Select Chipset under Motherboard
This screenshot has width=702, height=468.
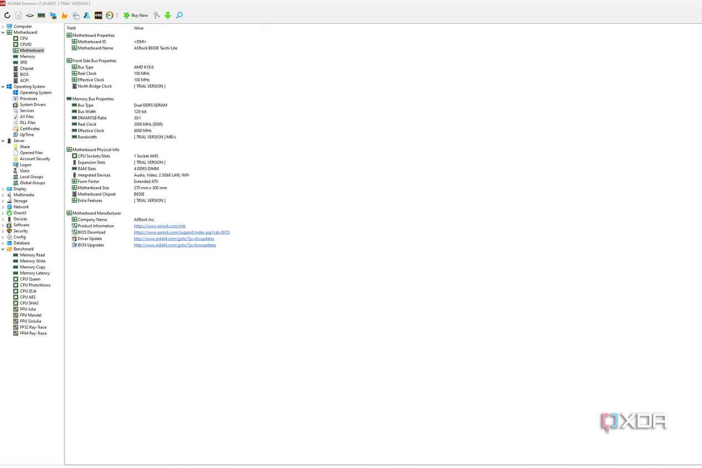tap(27, 69)
